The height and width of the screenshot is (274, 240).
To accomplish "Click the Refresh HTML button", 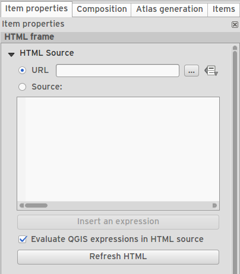I will [x=118, y=257].
